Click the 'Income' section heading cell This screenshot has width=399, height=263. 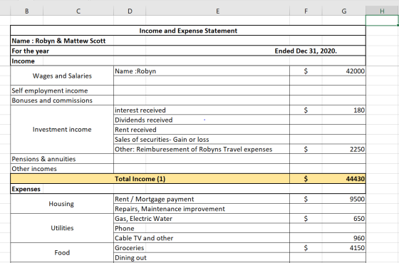(x=27, y=61)
